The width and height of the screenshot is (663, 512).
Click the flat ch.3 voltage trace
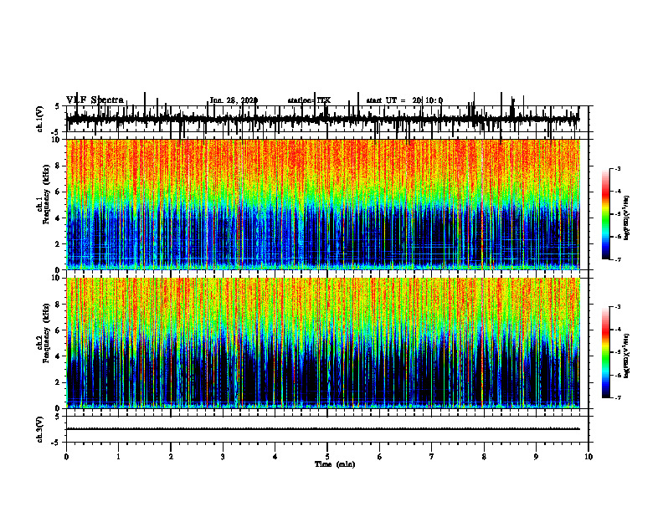pos(322,429)
